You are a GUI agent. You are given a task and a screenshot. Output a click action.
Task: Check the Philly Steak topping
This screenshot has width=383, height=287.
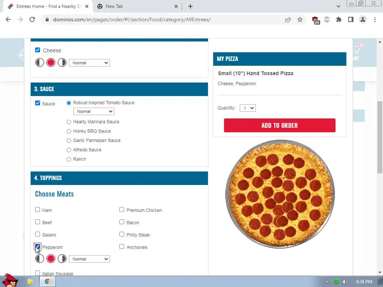(x=122, y=234)
